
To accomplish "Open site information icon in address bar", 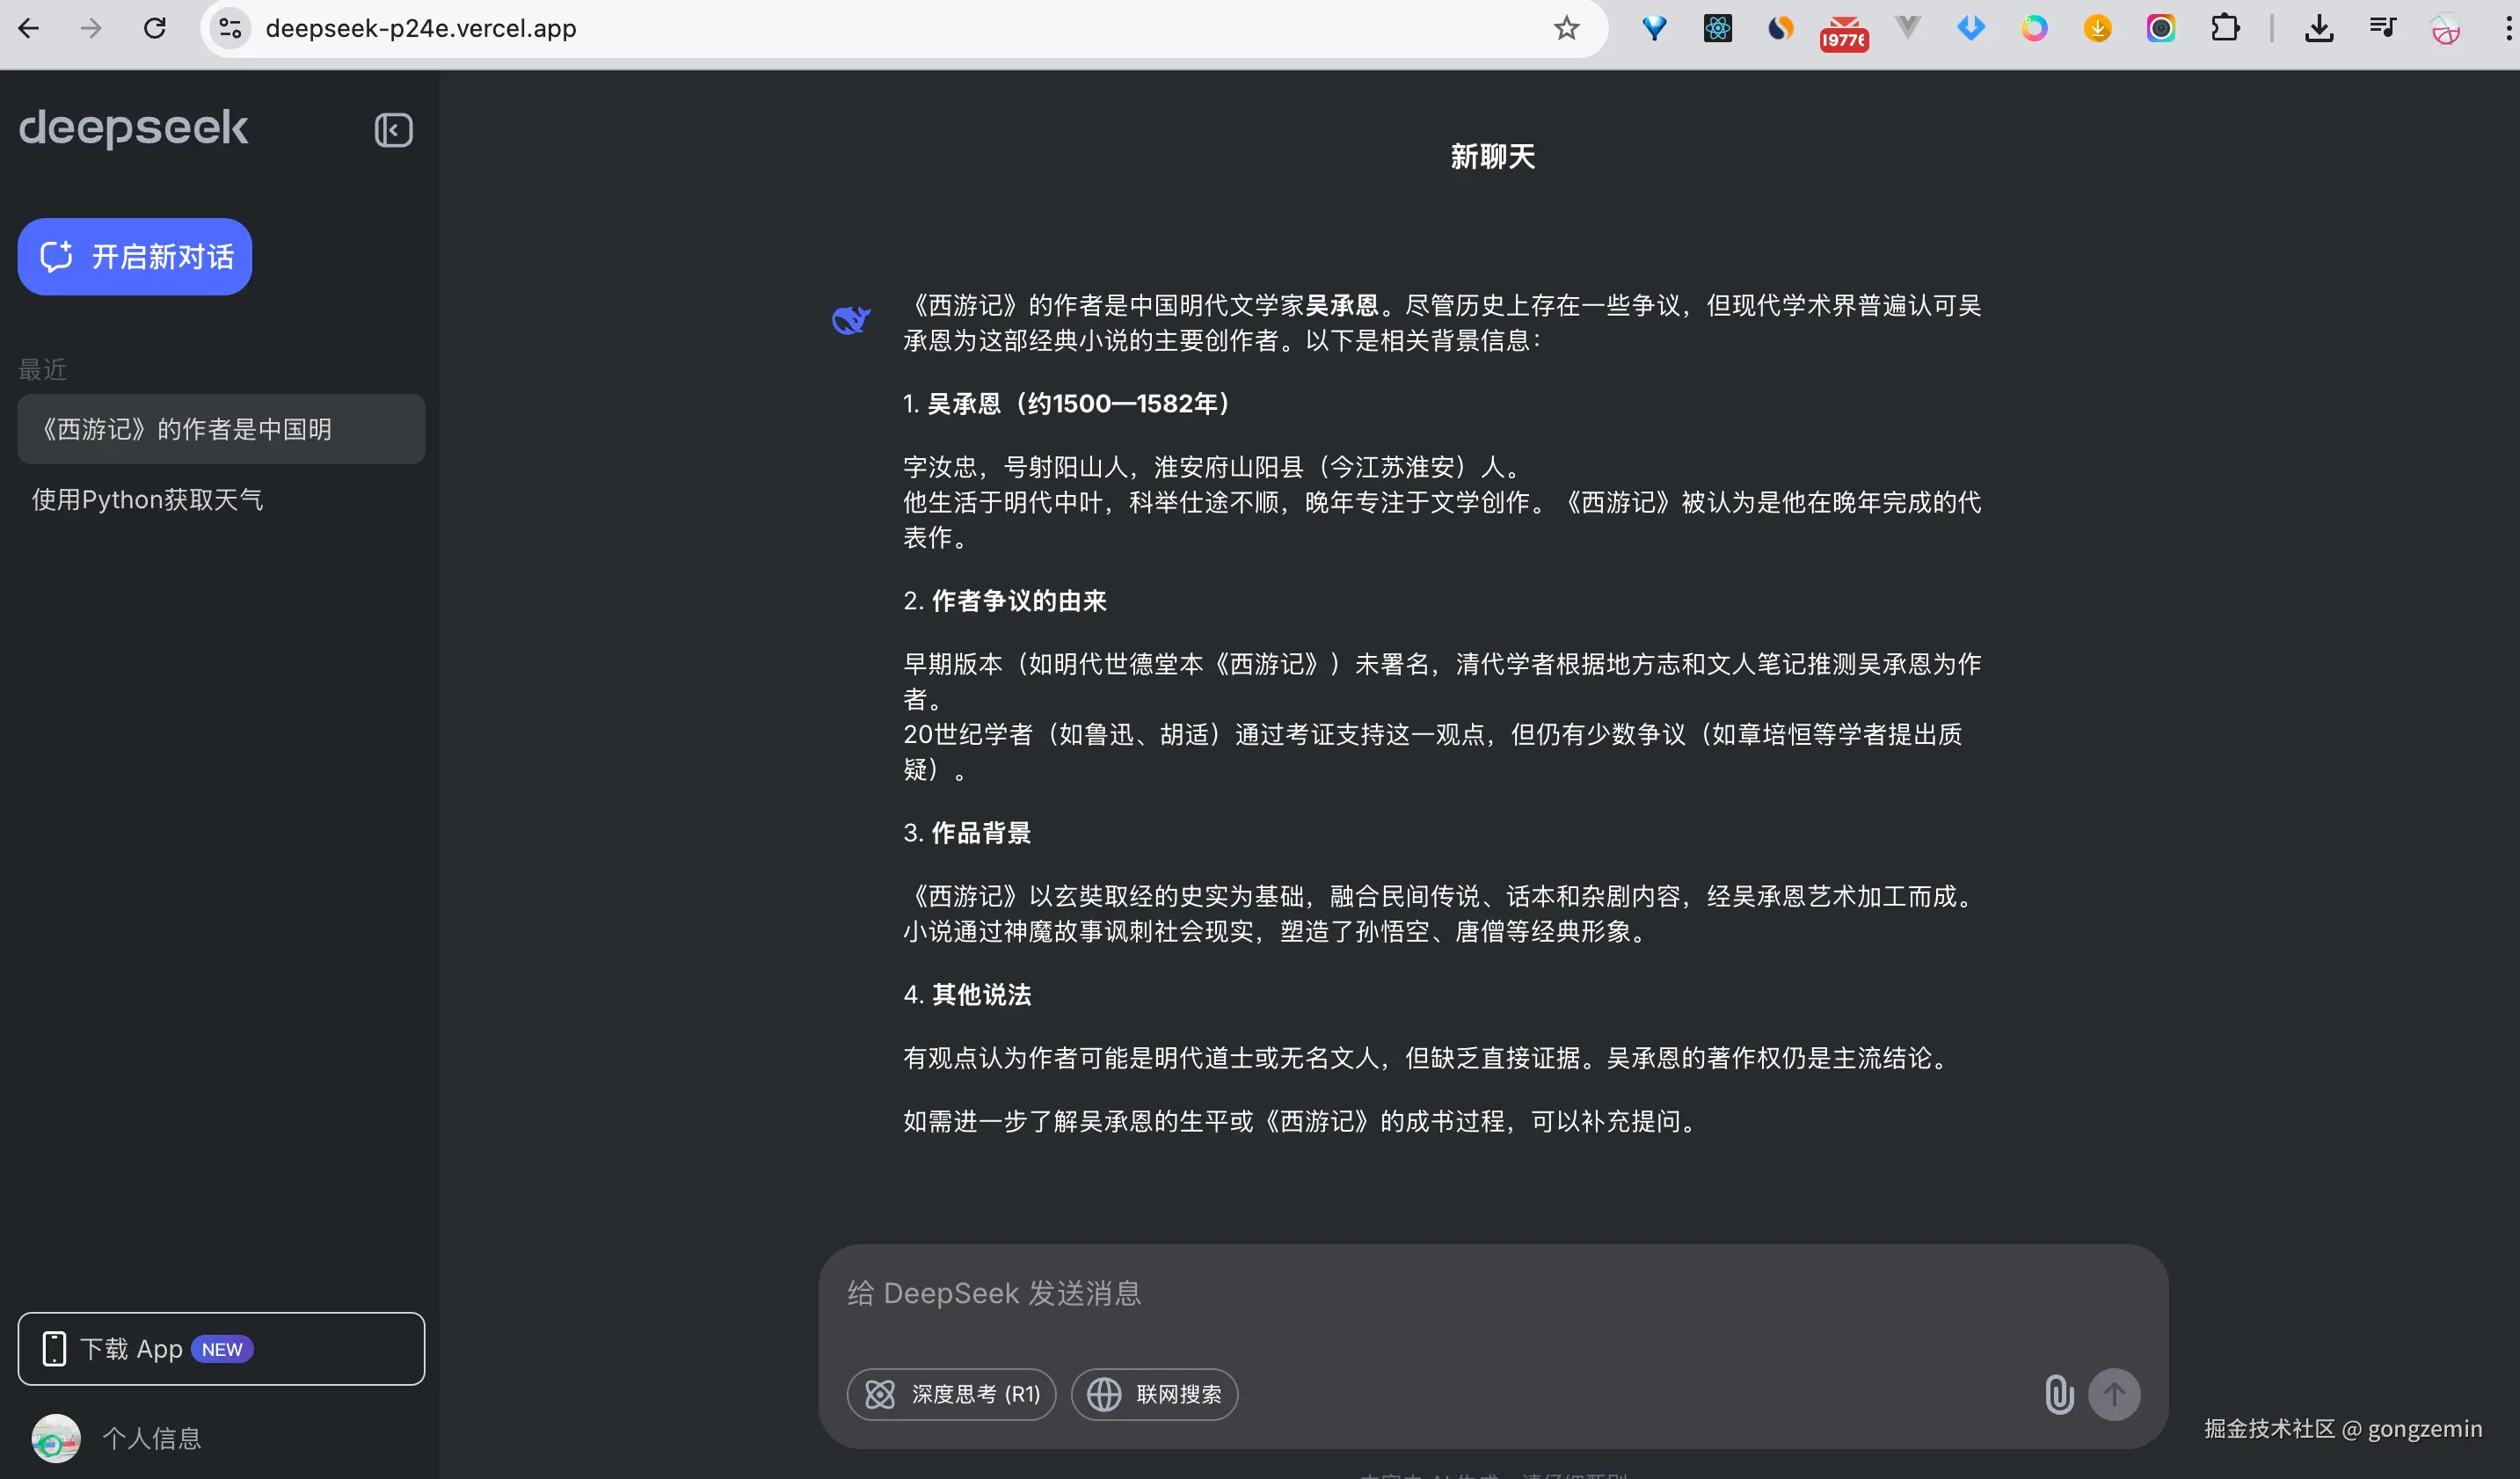I will tap(230, 28).
